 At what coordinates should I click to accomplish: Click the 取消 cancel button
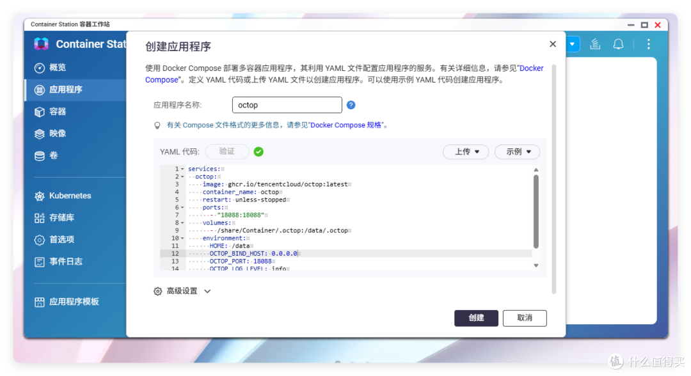coord(525,318)
